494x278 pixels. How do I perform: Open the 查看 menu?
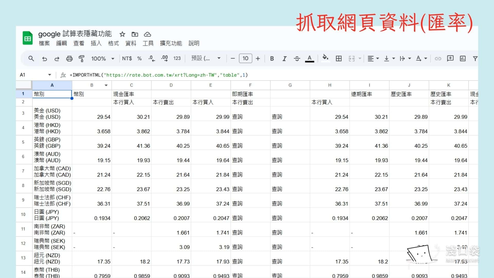[79, 43]
